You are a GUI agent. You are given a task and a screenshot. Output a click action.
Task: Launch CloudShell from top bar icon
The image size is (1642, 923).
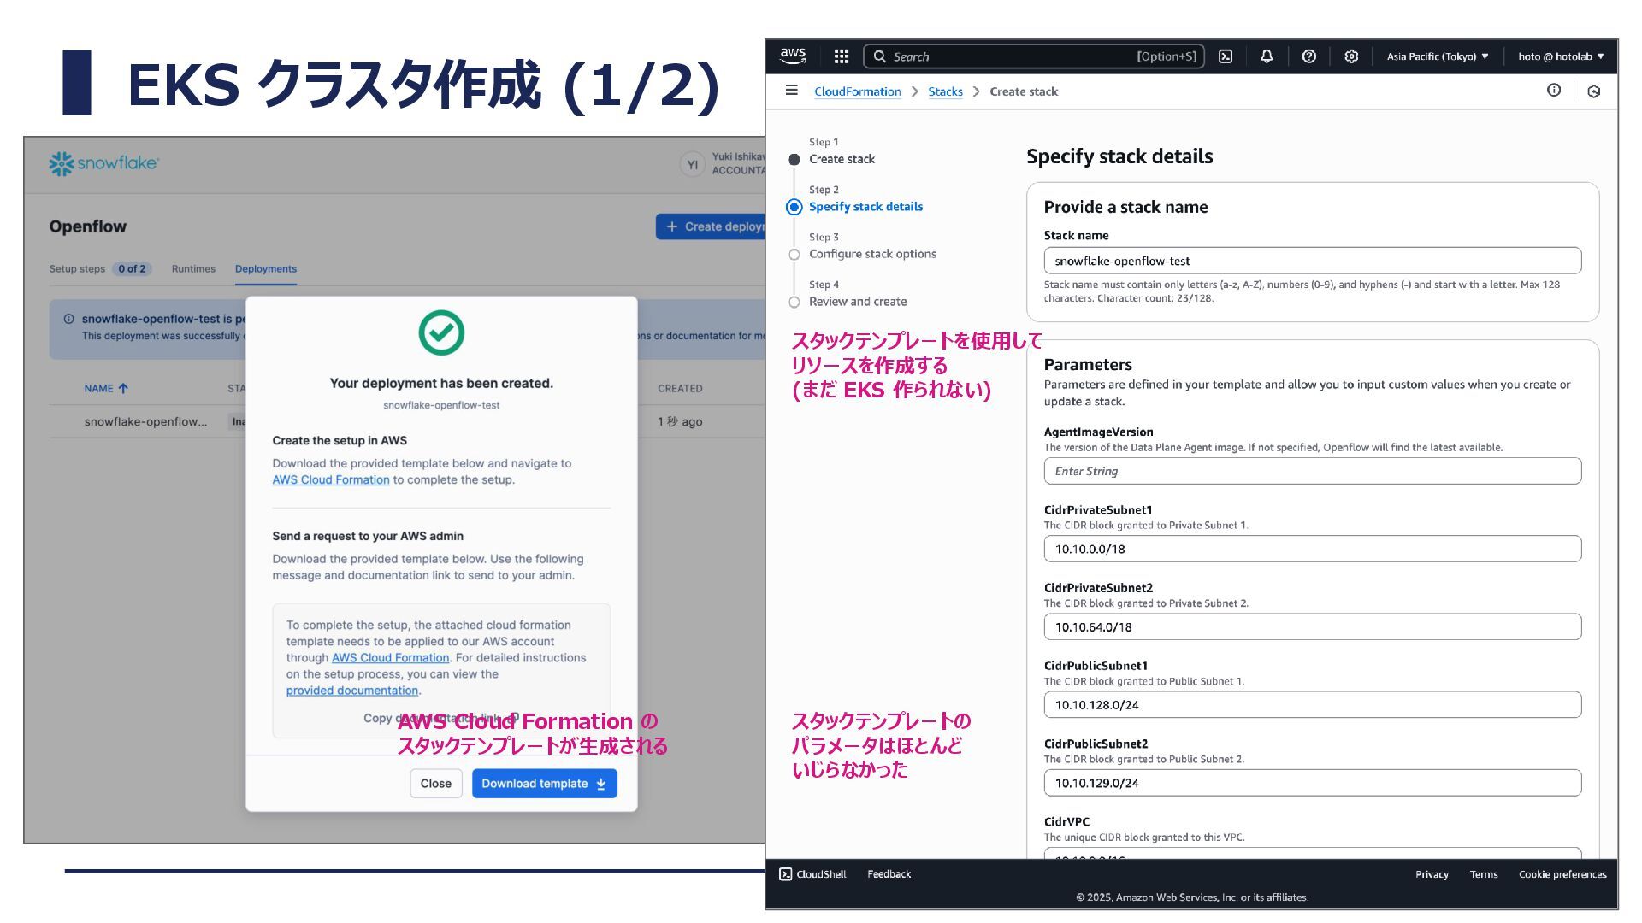coord(1226,56)
